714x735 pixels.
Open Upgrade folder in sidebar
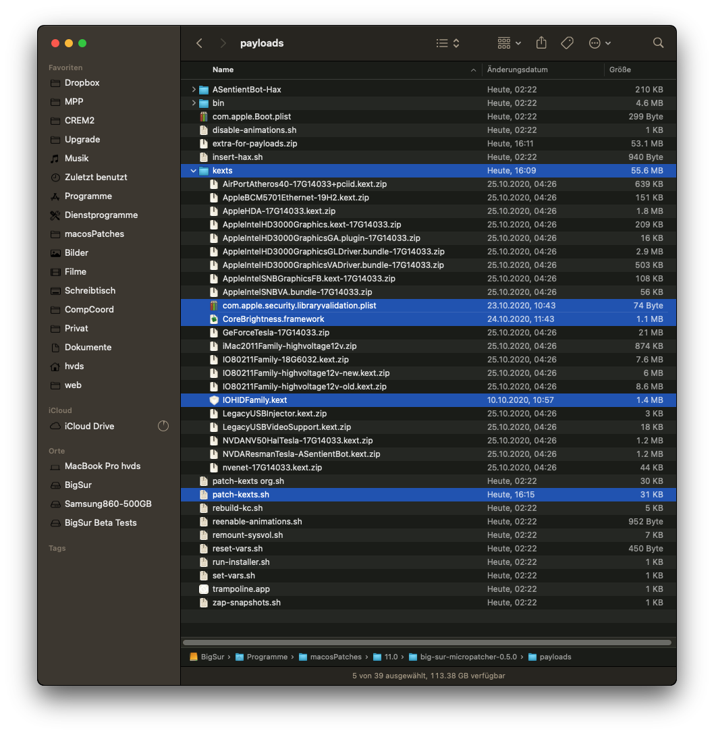[x=82, y=139]
